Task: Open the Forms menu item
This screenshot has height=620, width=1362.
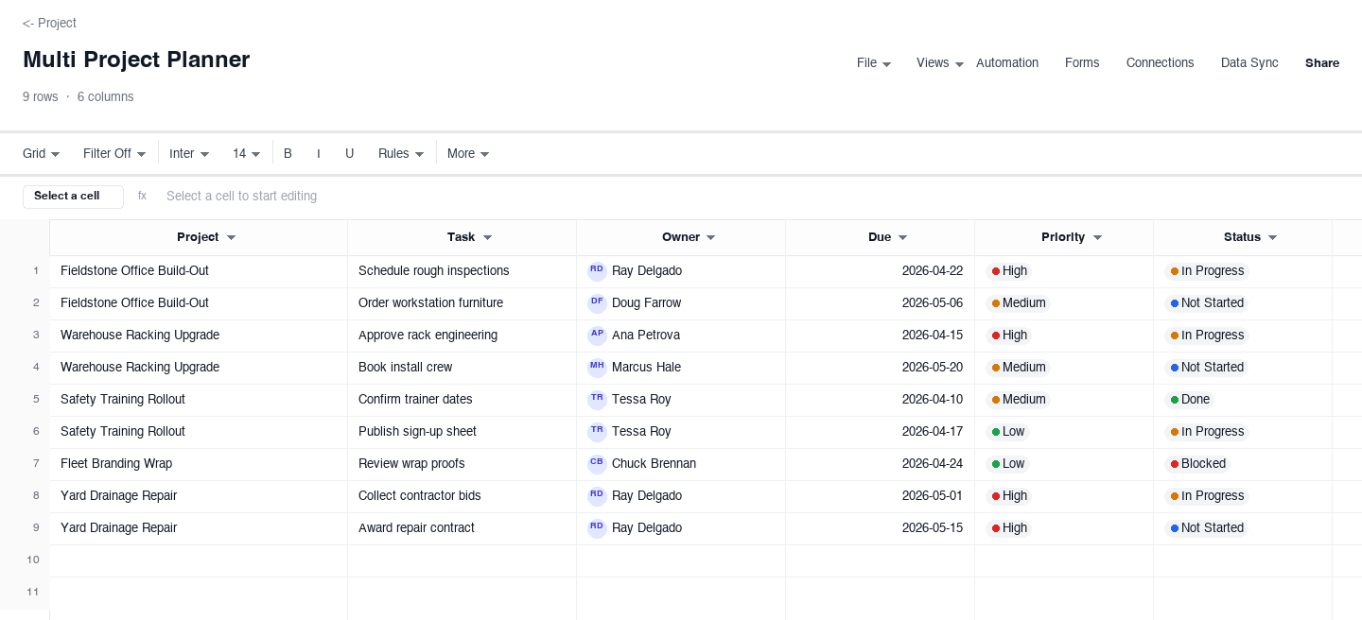Action: (x=1082, y=63)
